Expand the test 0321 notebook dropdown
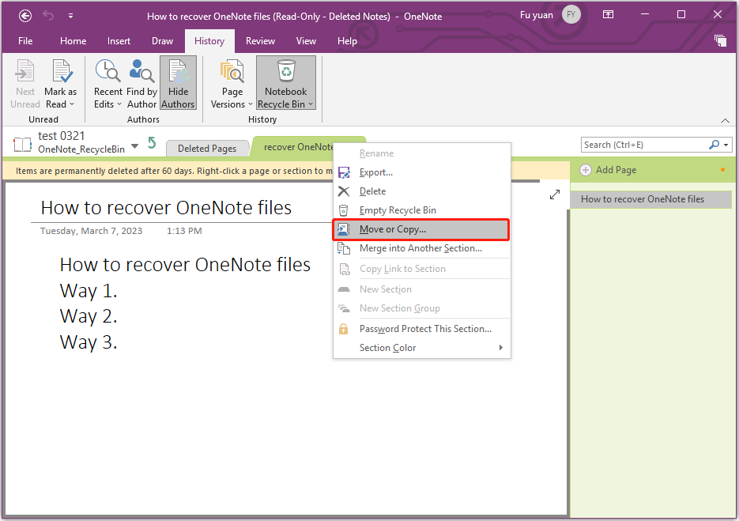The height and width of the screenshot is (521, 739). click(x=135, y=145)
